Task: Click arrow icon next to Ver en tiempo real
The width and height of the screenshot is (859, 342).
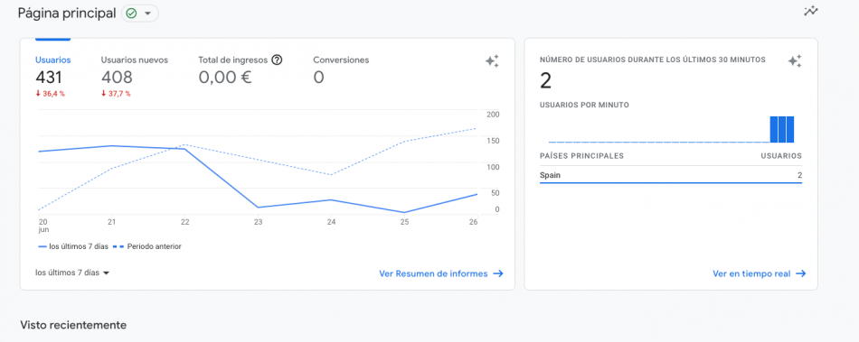Action: pos(801,273)
